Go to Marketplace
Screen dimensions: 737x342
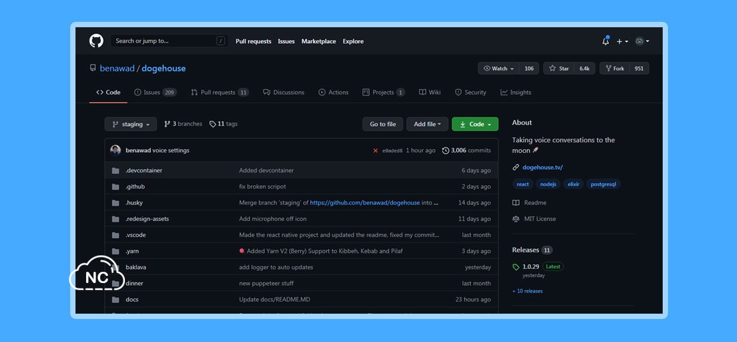click(x=318, y=41)
